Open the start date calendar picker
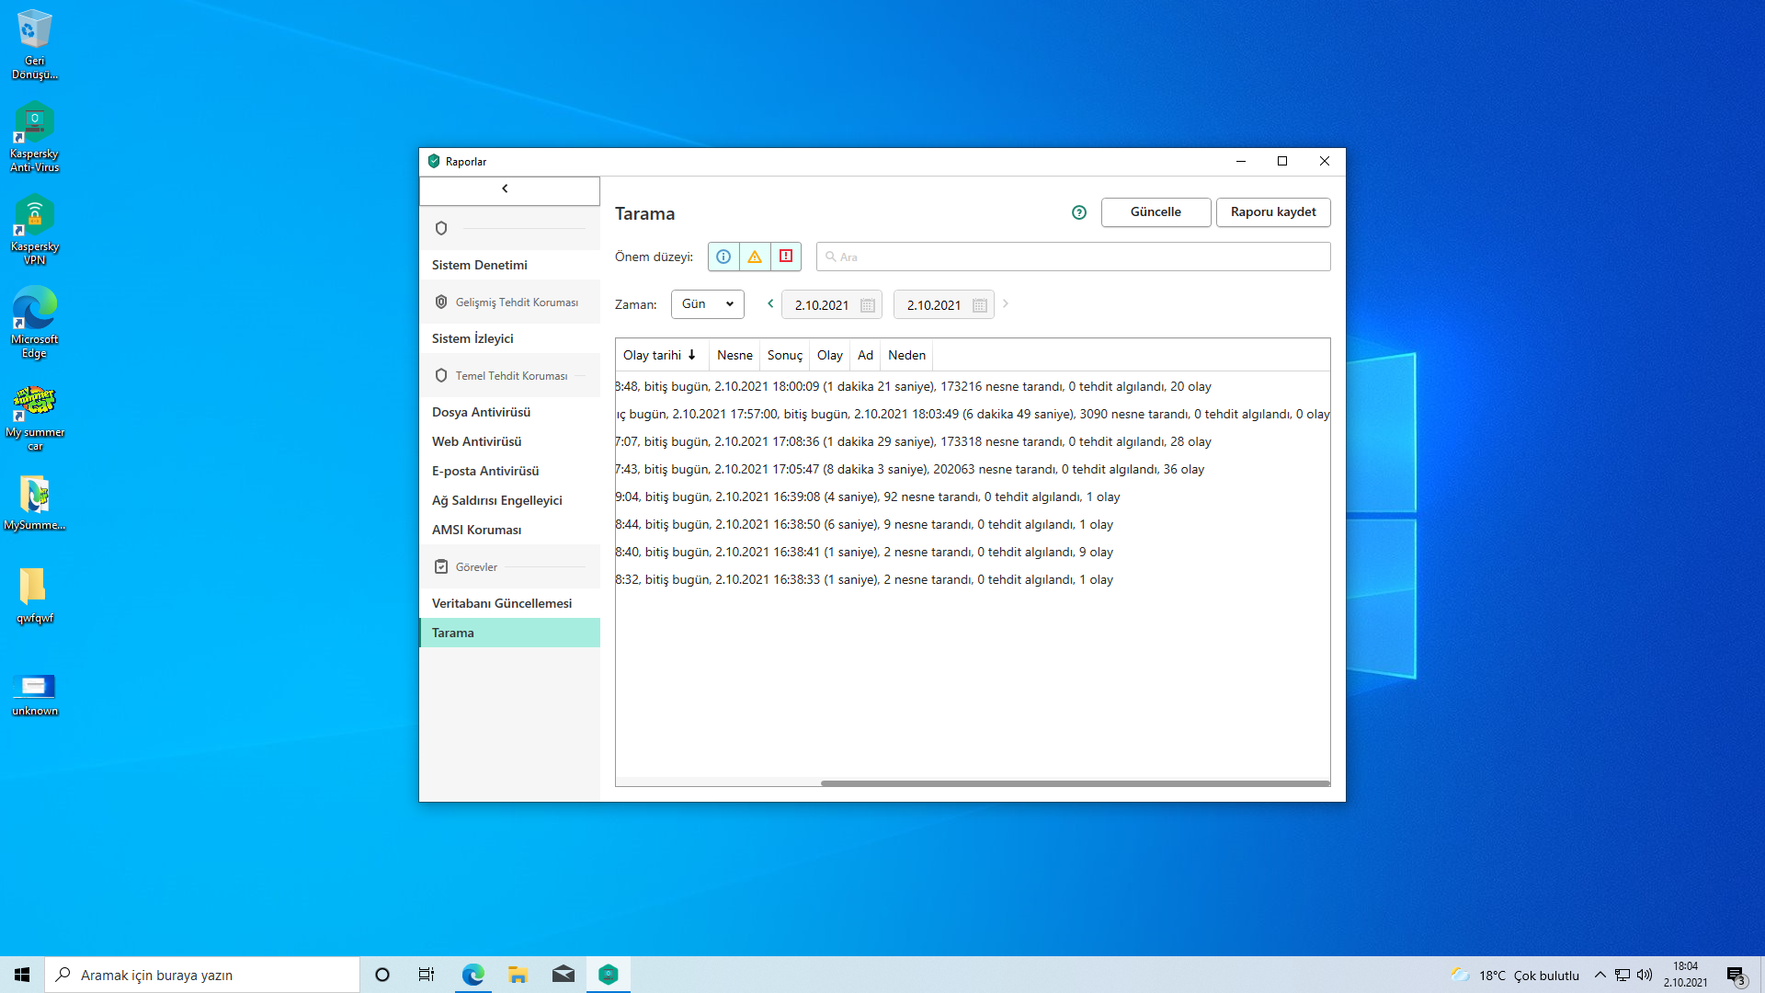 tap(867, 305)
